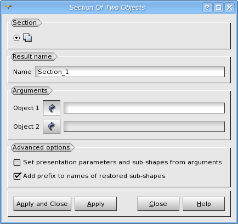This screenshot has width=238, height=224.
Task: Uncheck Add prefix to names checkbox
Action: (x=17, y=176)
